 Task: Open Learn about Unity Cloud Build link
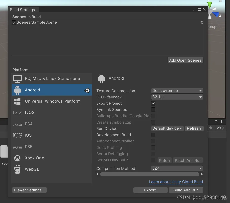tap(176, 182)
